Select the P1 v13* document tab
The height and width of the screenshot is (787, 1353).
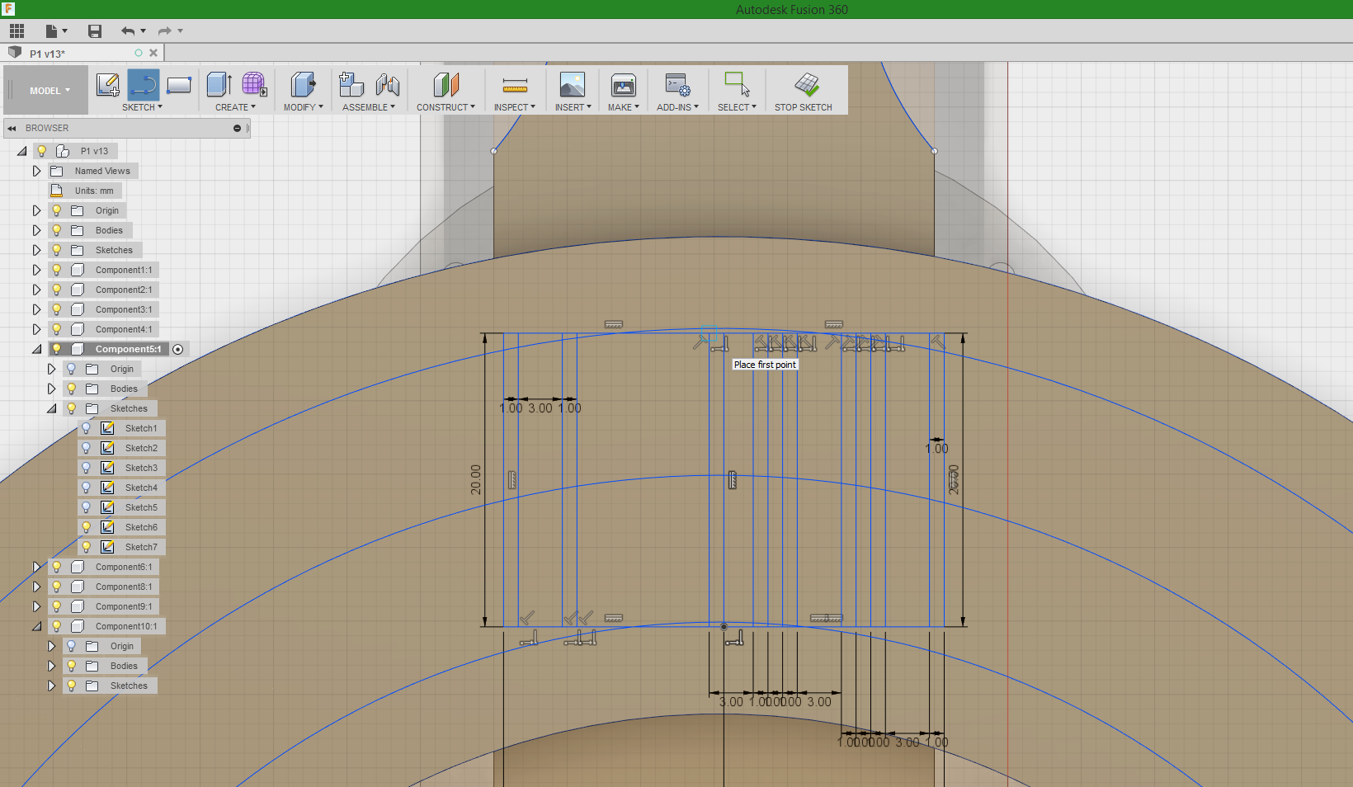click(48, 54)
